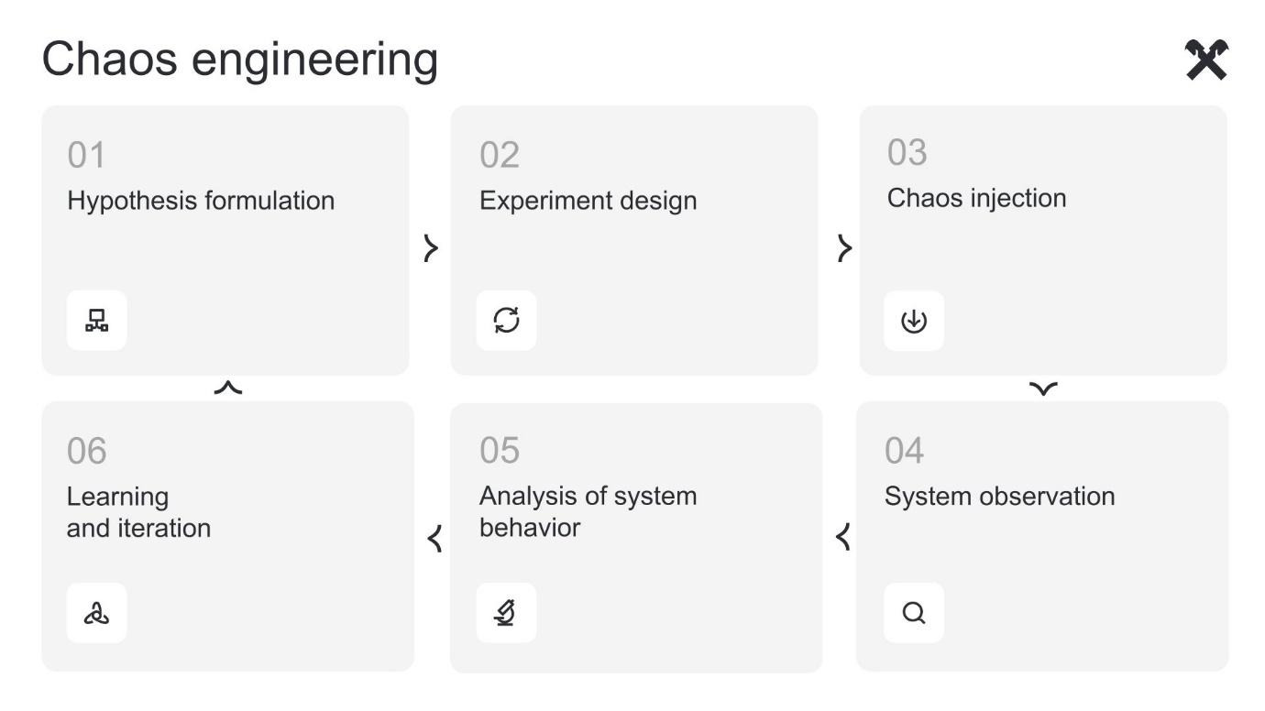
Task: Select the Hypothesis formulation label
Action: pos(201,201)
